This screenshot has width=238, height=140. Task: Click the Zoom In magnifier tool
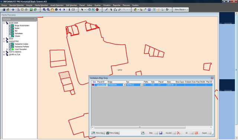(44, 10)
